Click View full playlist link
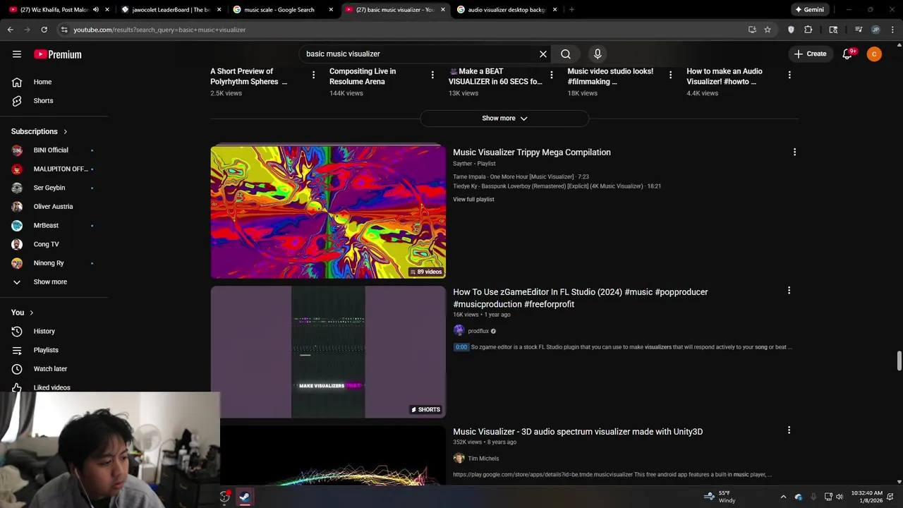The image size is (903, 508). click(473, 200)
